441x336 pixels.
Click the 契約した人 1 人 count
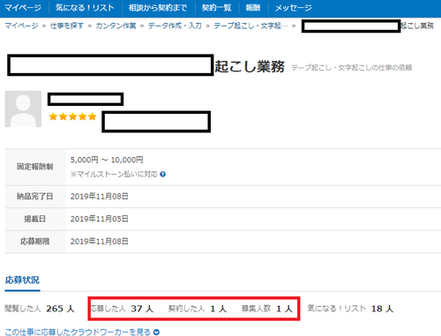point(198,309)
